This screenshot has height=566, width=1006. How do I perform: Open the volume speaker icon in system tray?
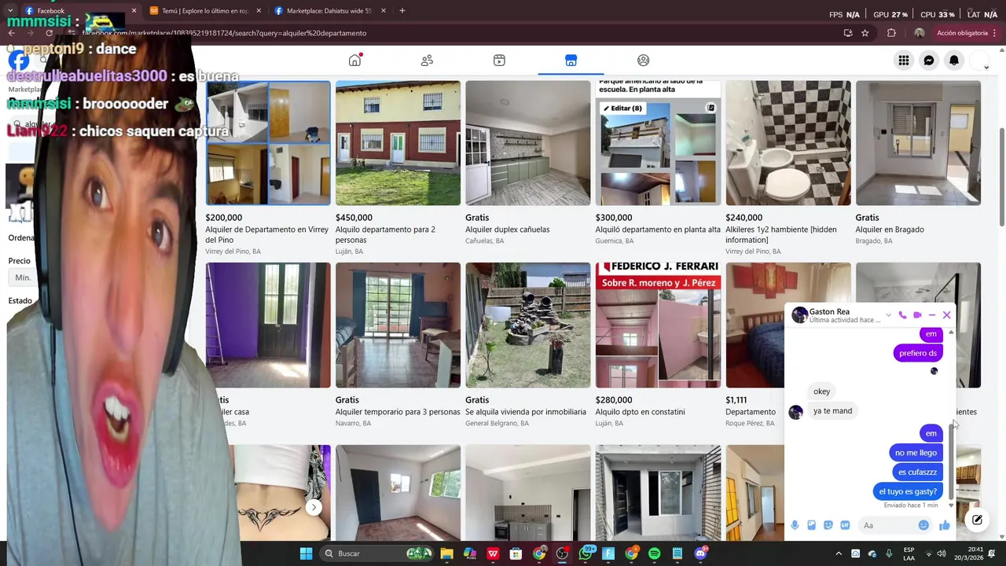(942, 553)
